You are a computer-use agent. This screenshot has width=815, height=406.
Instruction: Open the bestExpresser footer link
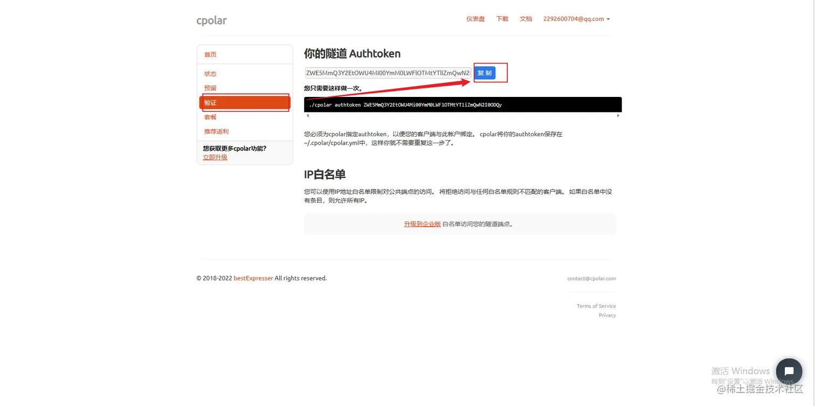coord(253,278)
